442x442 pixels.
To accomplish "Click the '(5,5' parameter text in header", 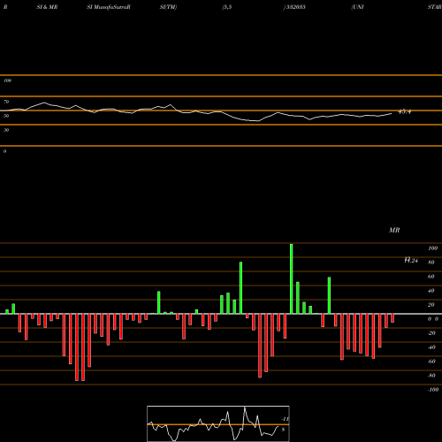I will point(227,7).
